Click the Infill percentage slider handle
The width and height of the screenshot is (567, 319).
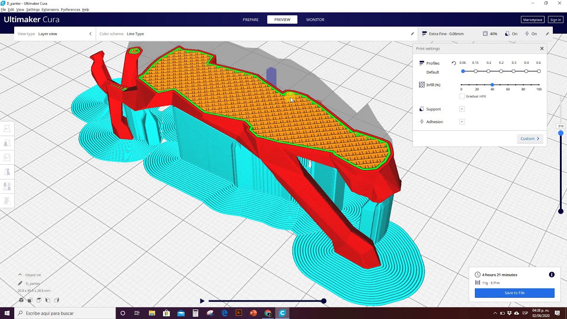(492, 85)
